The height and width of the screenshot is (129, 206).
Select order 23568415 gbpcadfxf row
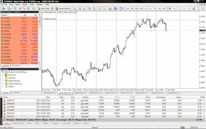[104, 104]
